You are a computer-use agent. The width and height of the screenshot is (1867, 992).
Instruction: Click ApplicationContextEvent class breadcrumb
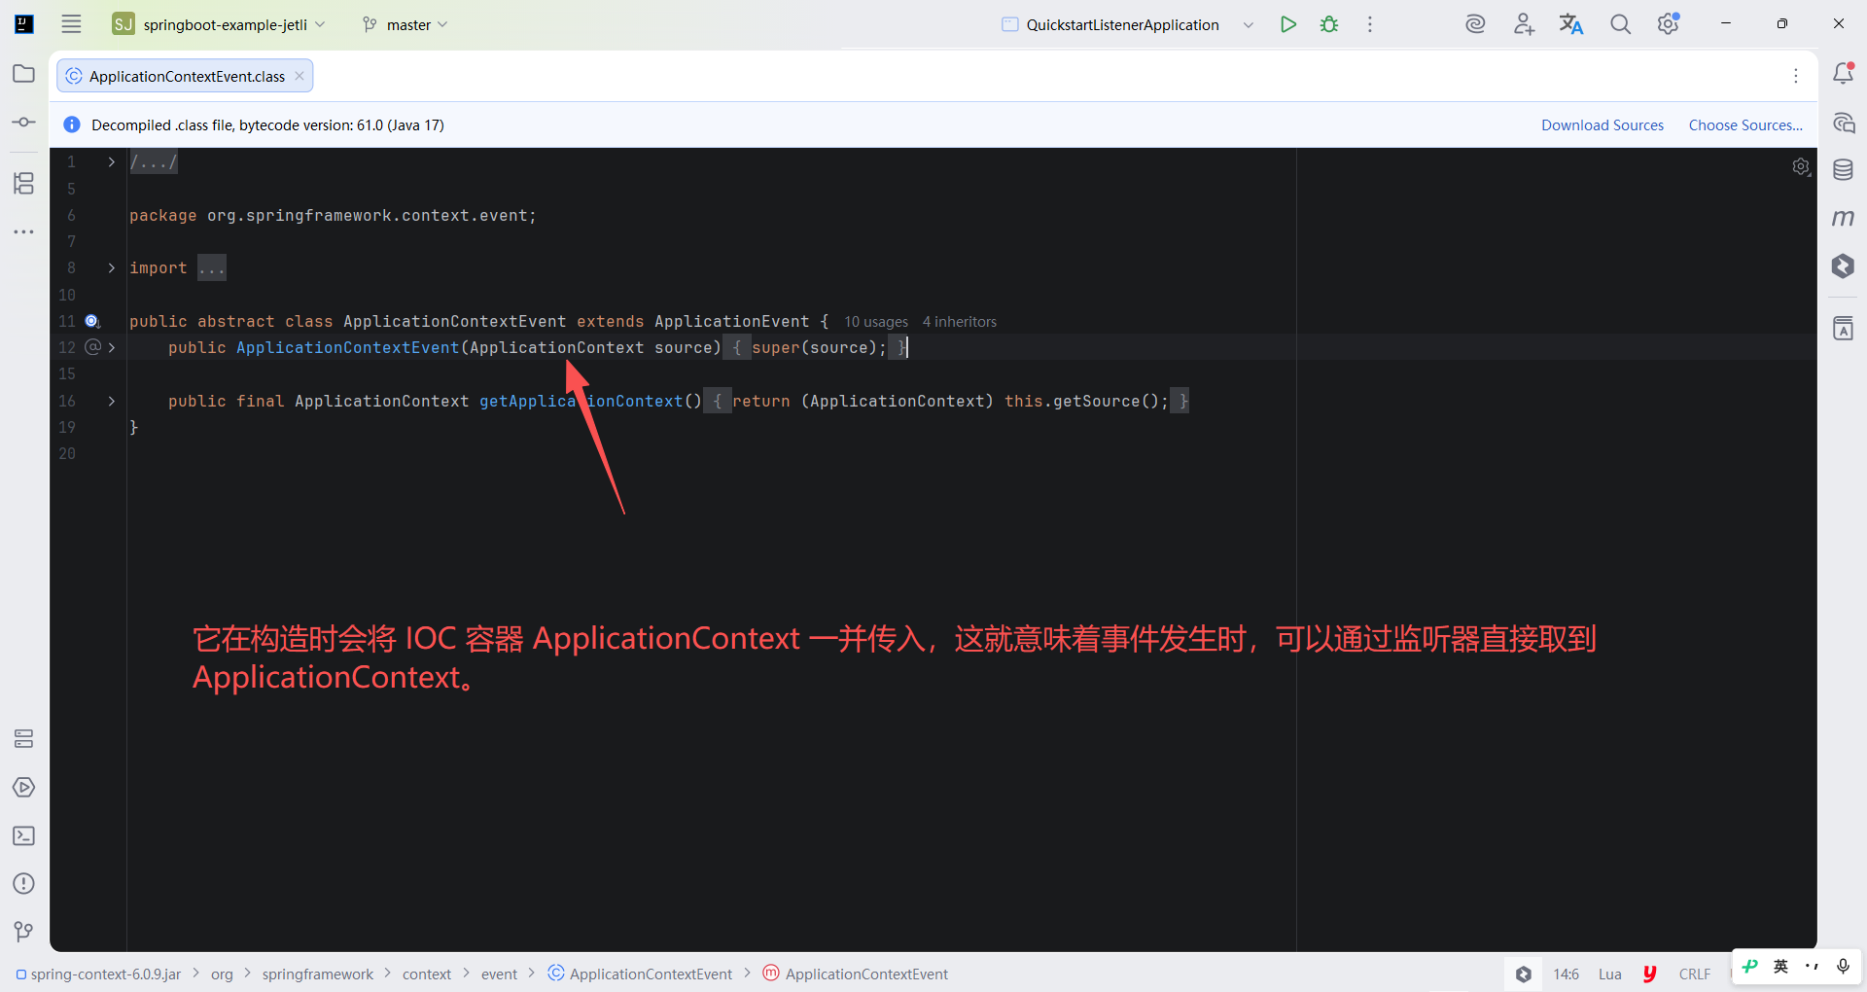[640, 974]
